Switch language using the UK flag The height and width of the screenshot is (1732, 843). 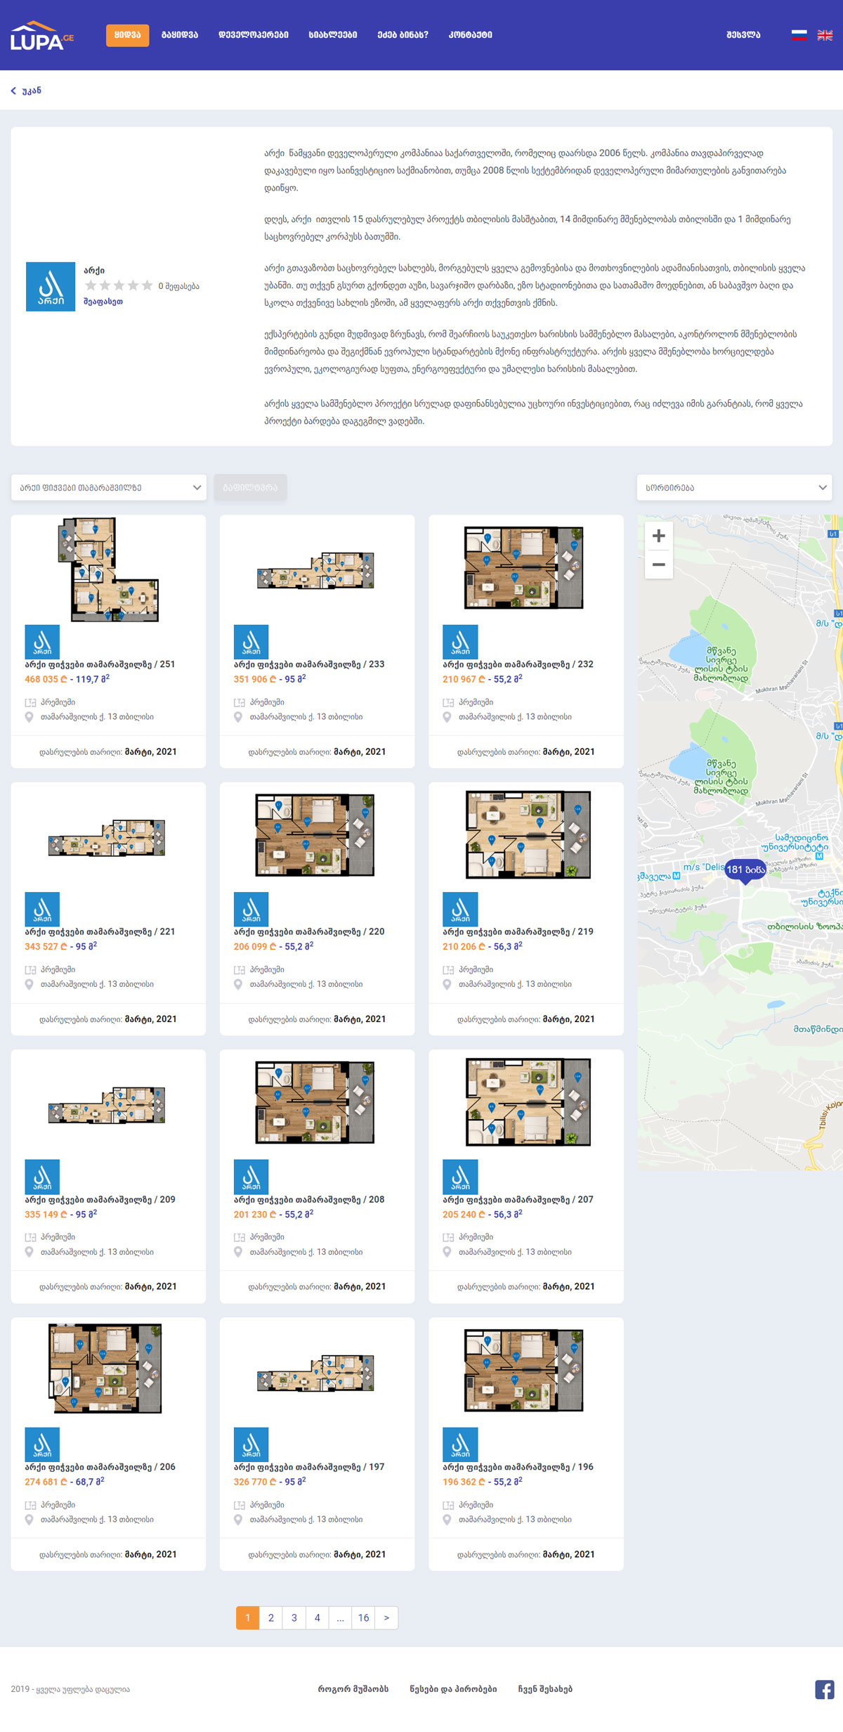[825, 35]
